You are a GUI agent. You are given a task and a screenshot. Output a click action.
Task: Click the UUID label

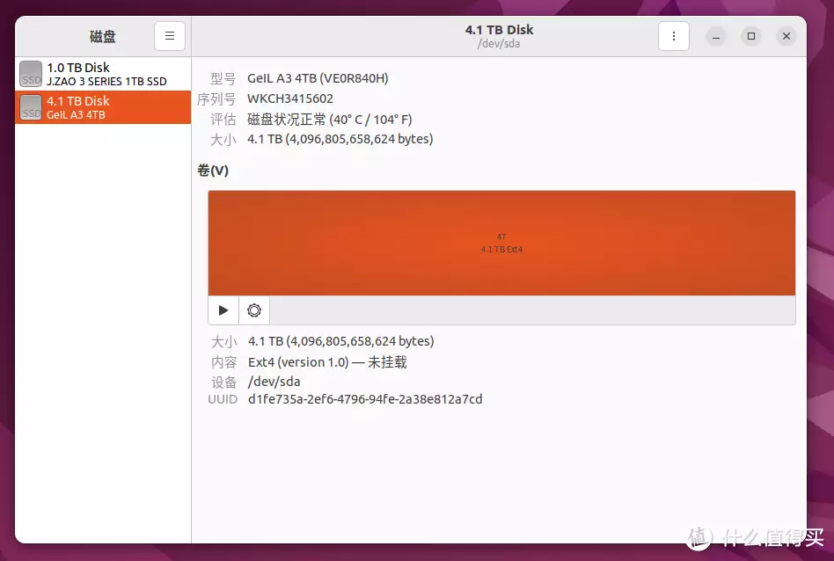[223, 399]
